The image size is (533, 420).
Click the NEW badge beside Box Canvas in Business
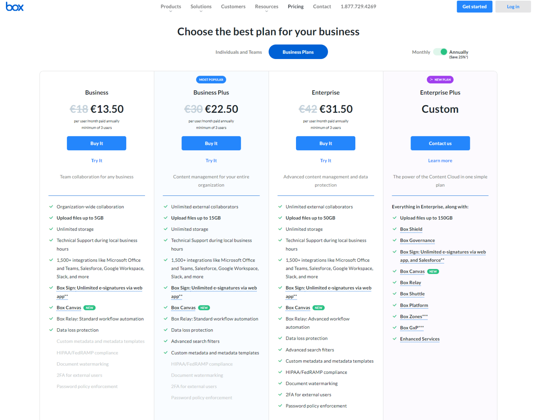(x=89, y=308)
